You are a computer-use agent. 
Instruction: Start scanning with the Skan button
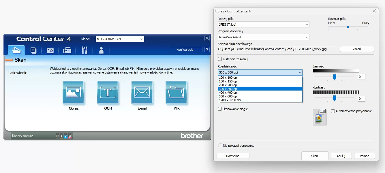pyautogui.click(x=315, y=156)
